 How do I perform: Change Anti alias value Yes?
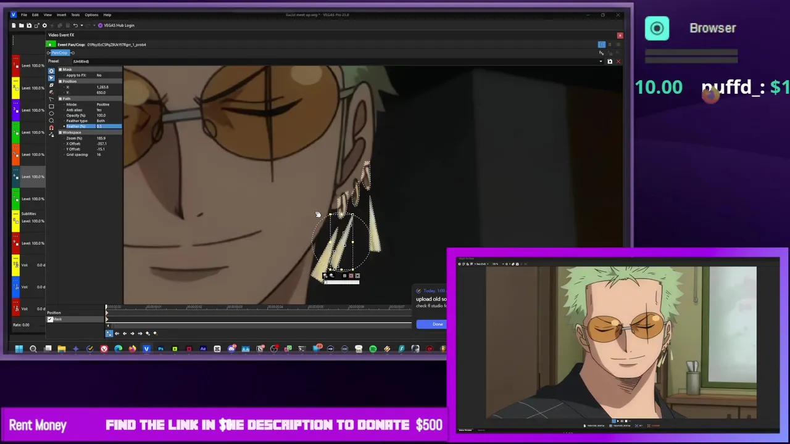(x=99, y=110)
